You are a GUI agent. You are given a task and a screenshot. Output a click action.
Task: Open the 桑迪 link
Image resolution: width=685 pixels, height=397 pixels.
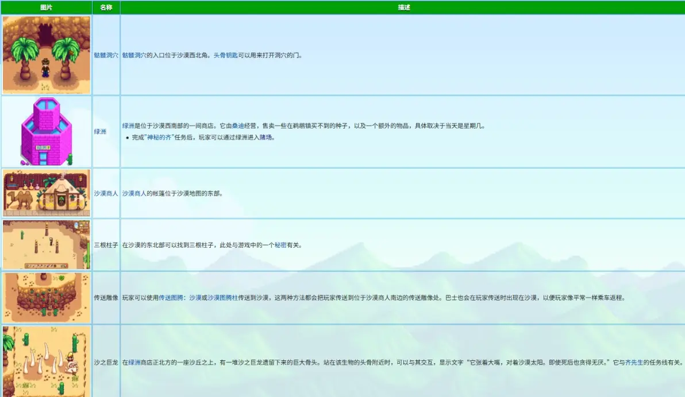(x=238, y=126)
